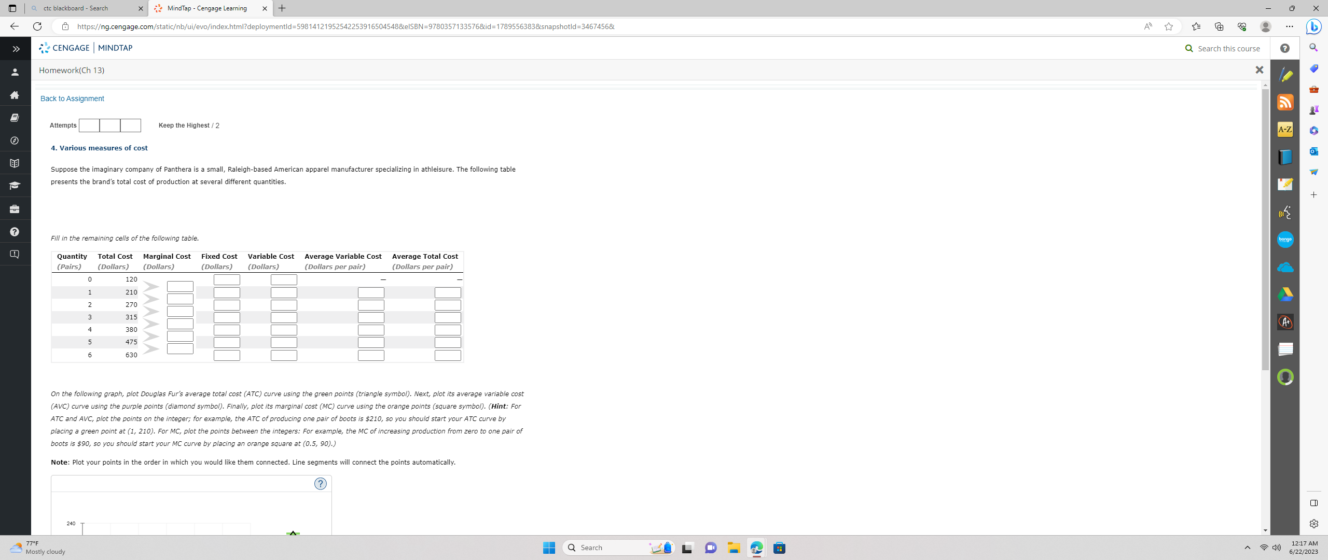Click Fixed Cost field for quantity 0
Image resolution: width=1328 pixels, height=560 pixels.
coord(227,280)
